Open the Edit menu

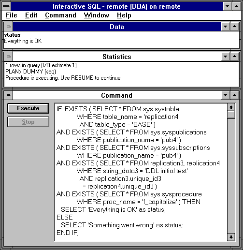pos(31,15)
